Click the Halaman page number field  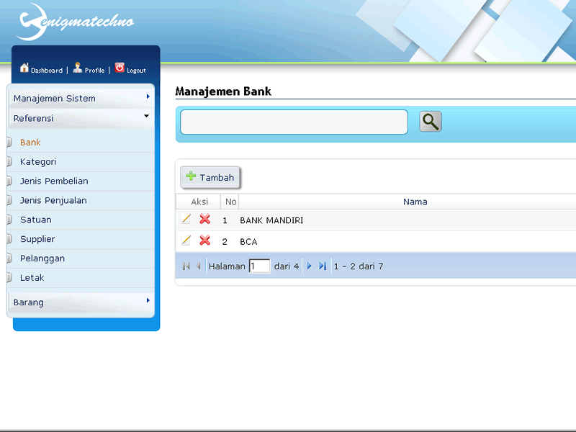tap(259, 266)
